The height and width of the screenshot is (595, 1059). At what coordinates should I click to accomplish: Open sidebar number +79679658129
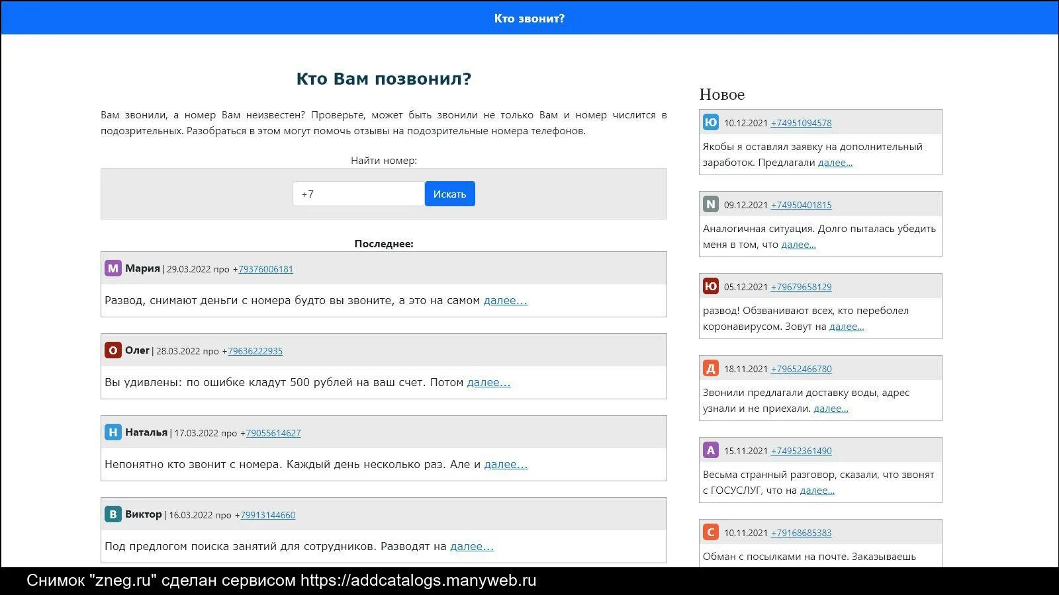801,287
